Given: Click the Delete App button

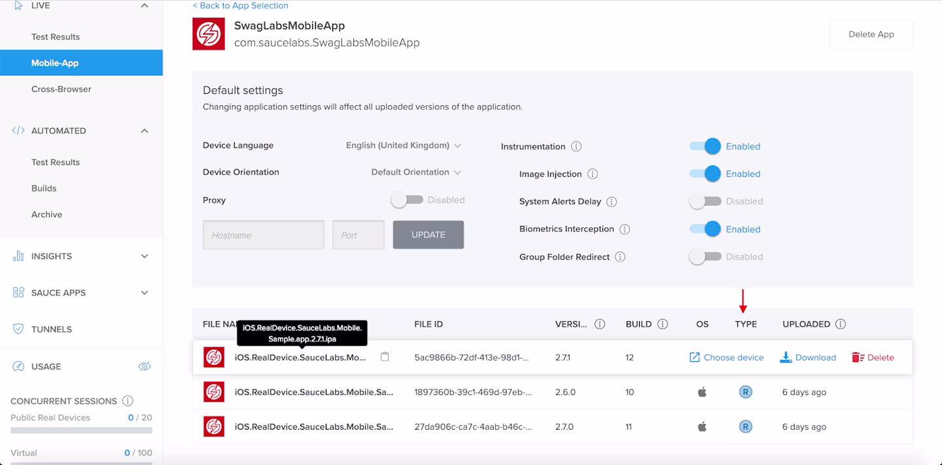Looking at the screenshot, I should pos(871,34).
